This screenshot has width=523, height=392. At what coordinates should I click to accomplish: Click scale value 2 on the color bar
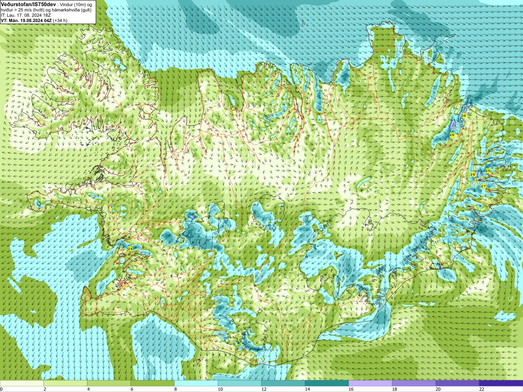(x=45, y=389)
